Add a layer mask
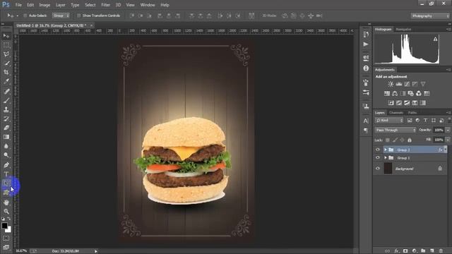This screenshot has width=452, height=254. [405, 251]
